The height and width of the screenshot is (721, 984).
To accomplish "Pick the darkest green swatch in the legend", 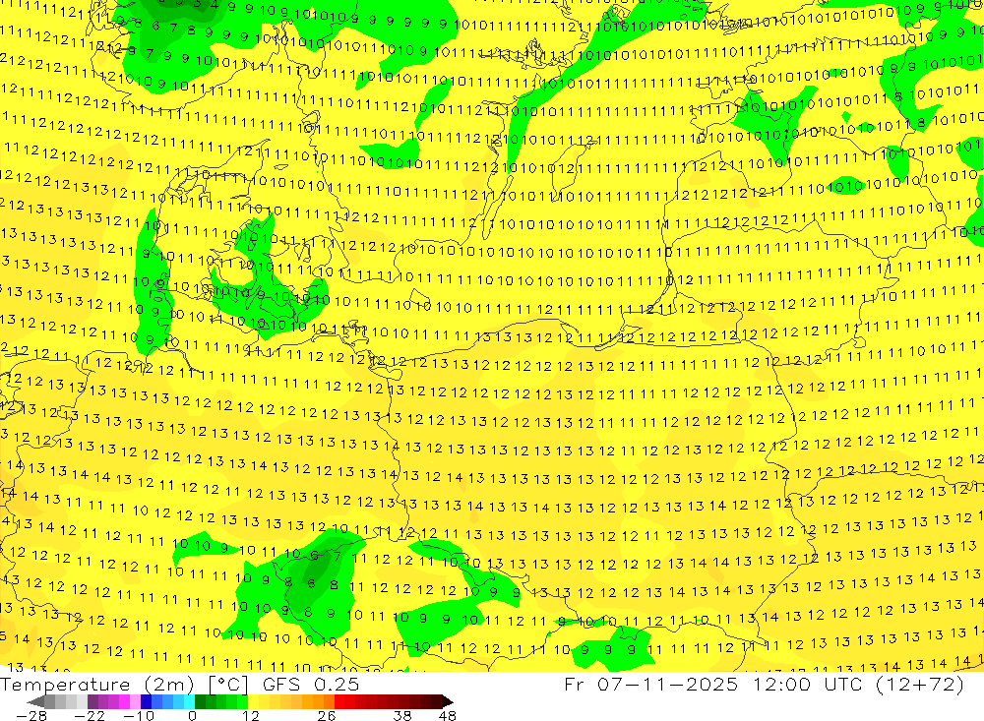I will [x=200, y=701].
